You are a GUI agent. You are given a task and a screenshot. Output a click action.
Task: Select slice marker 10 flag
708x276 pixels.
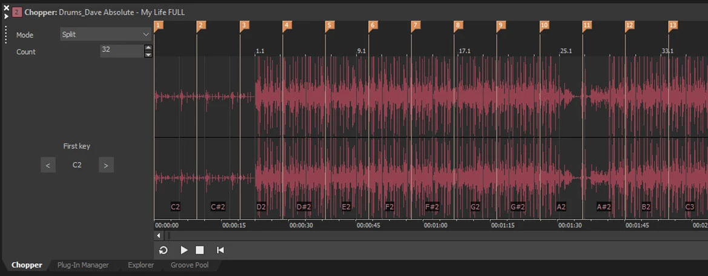[544, 25]
